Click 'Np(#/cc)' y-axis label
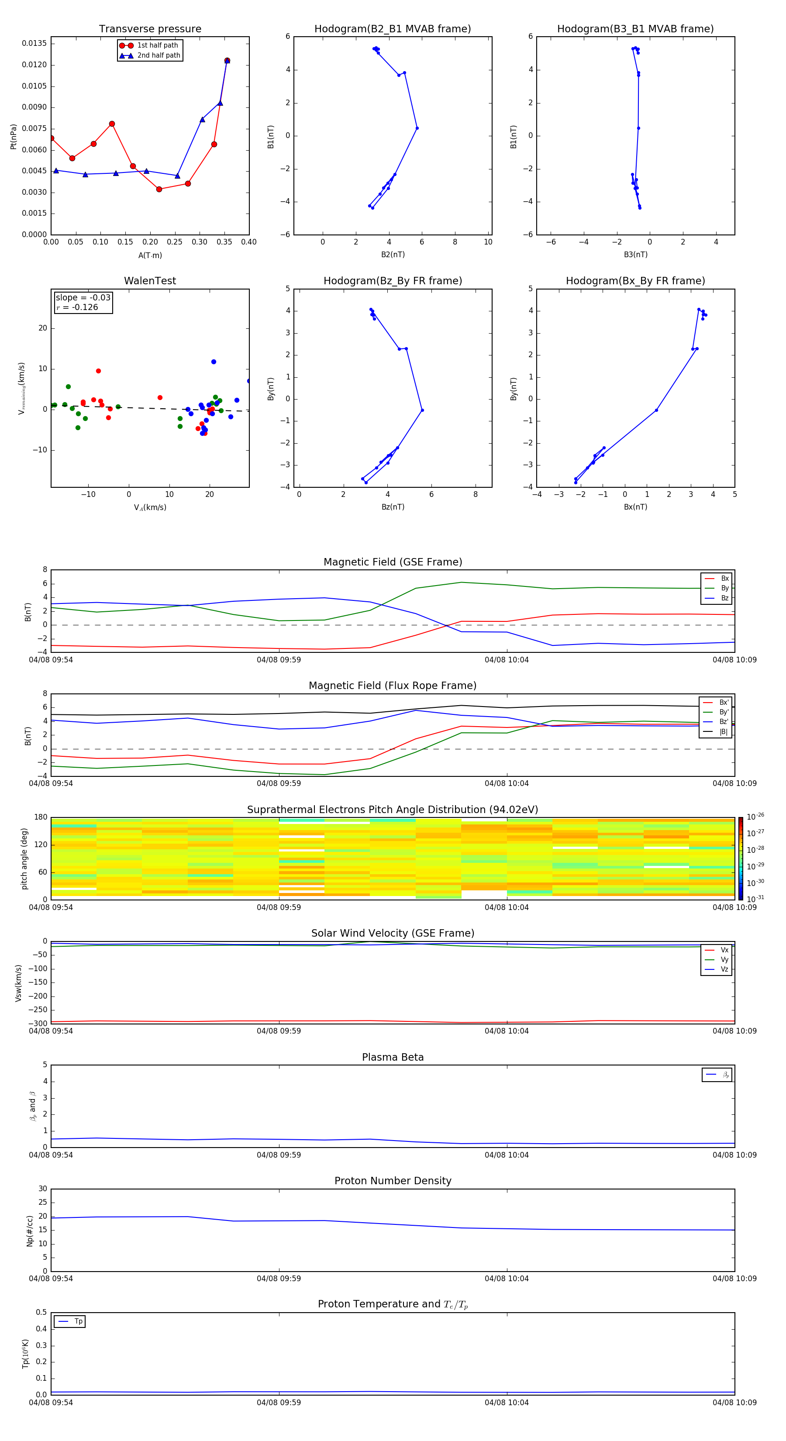786x1441 pixels. tap(30, 1230)
